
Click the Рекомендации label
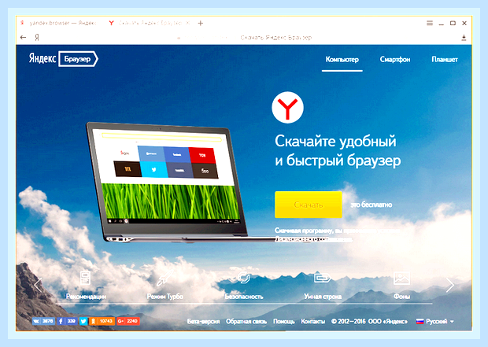pyautogui.click(x=87, y=297)
